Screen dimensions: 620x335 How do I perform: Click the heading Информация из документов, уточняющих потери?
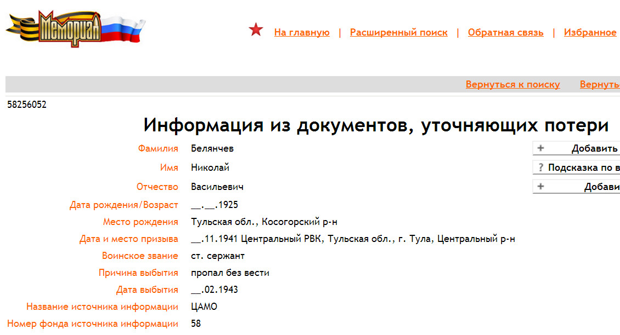[376, 125]
